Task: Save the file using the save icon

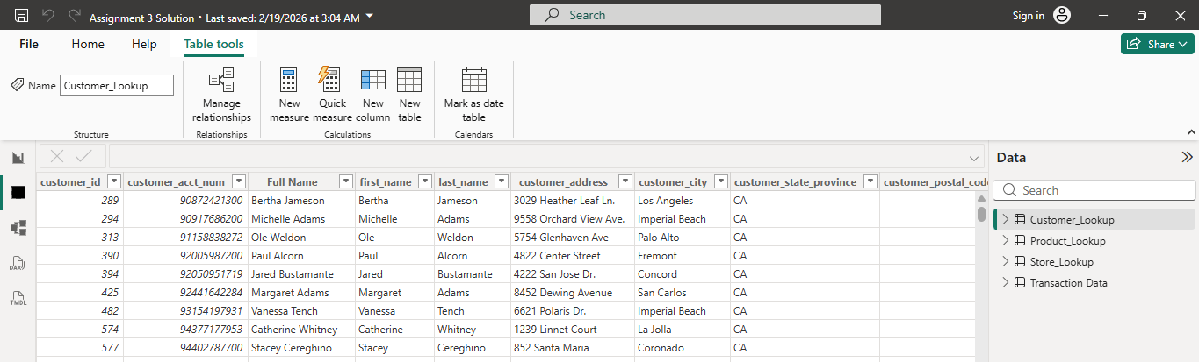Action: click(x=21, y=16)
